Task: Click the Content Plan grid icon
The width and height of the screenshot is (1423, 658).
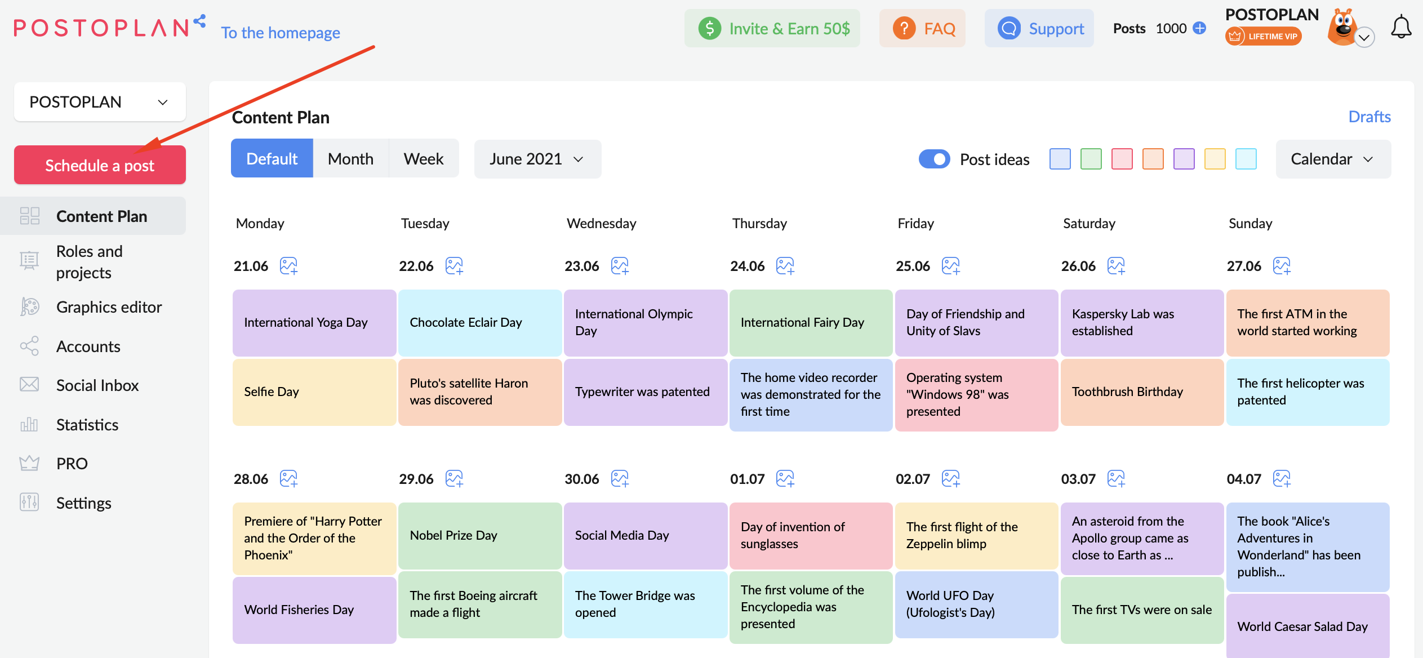Action: pos(29,216)
